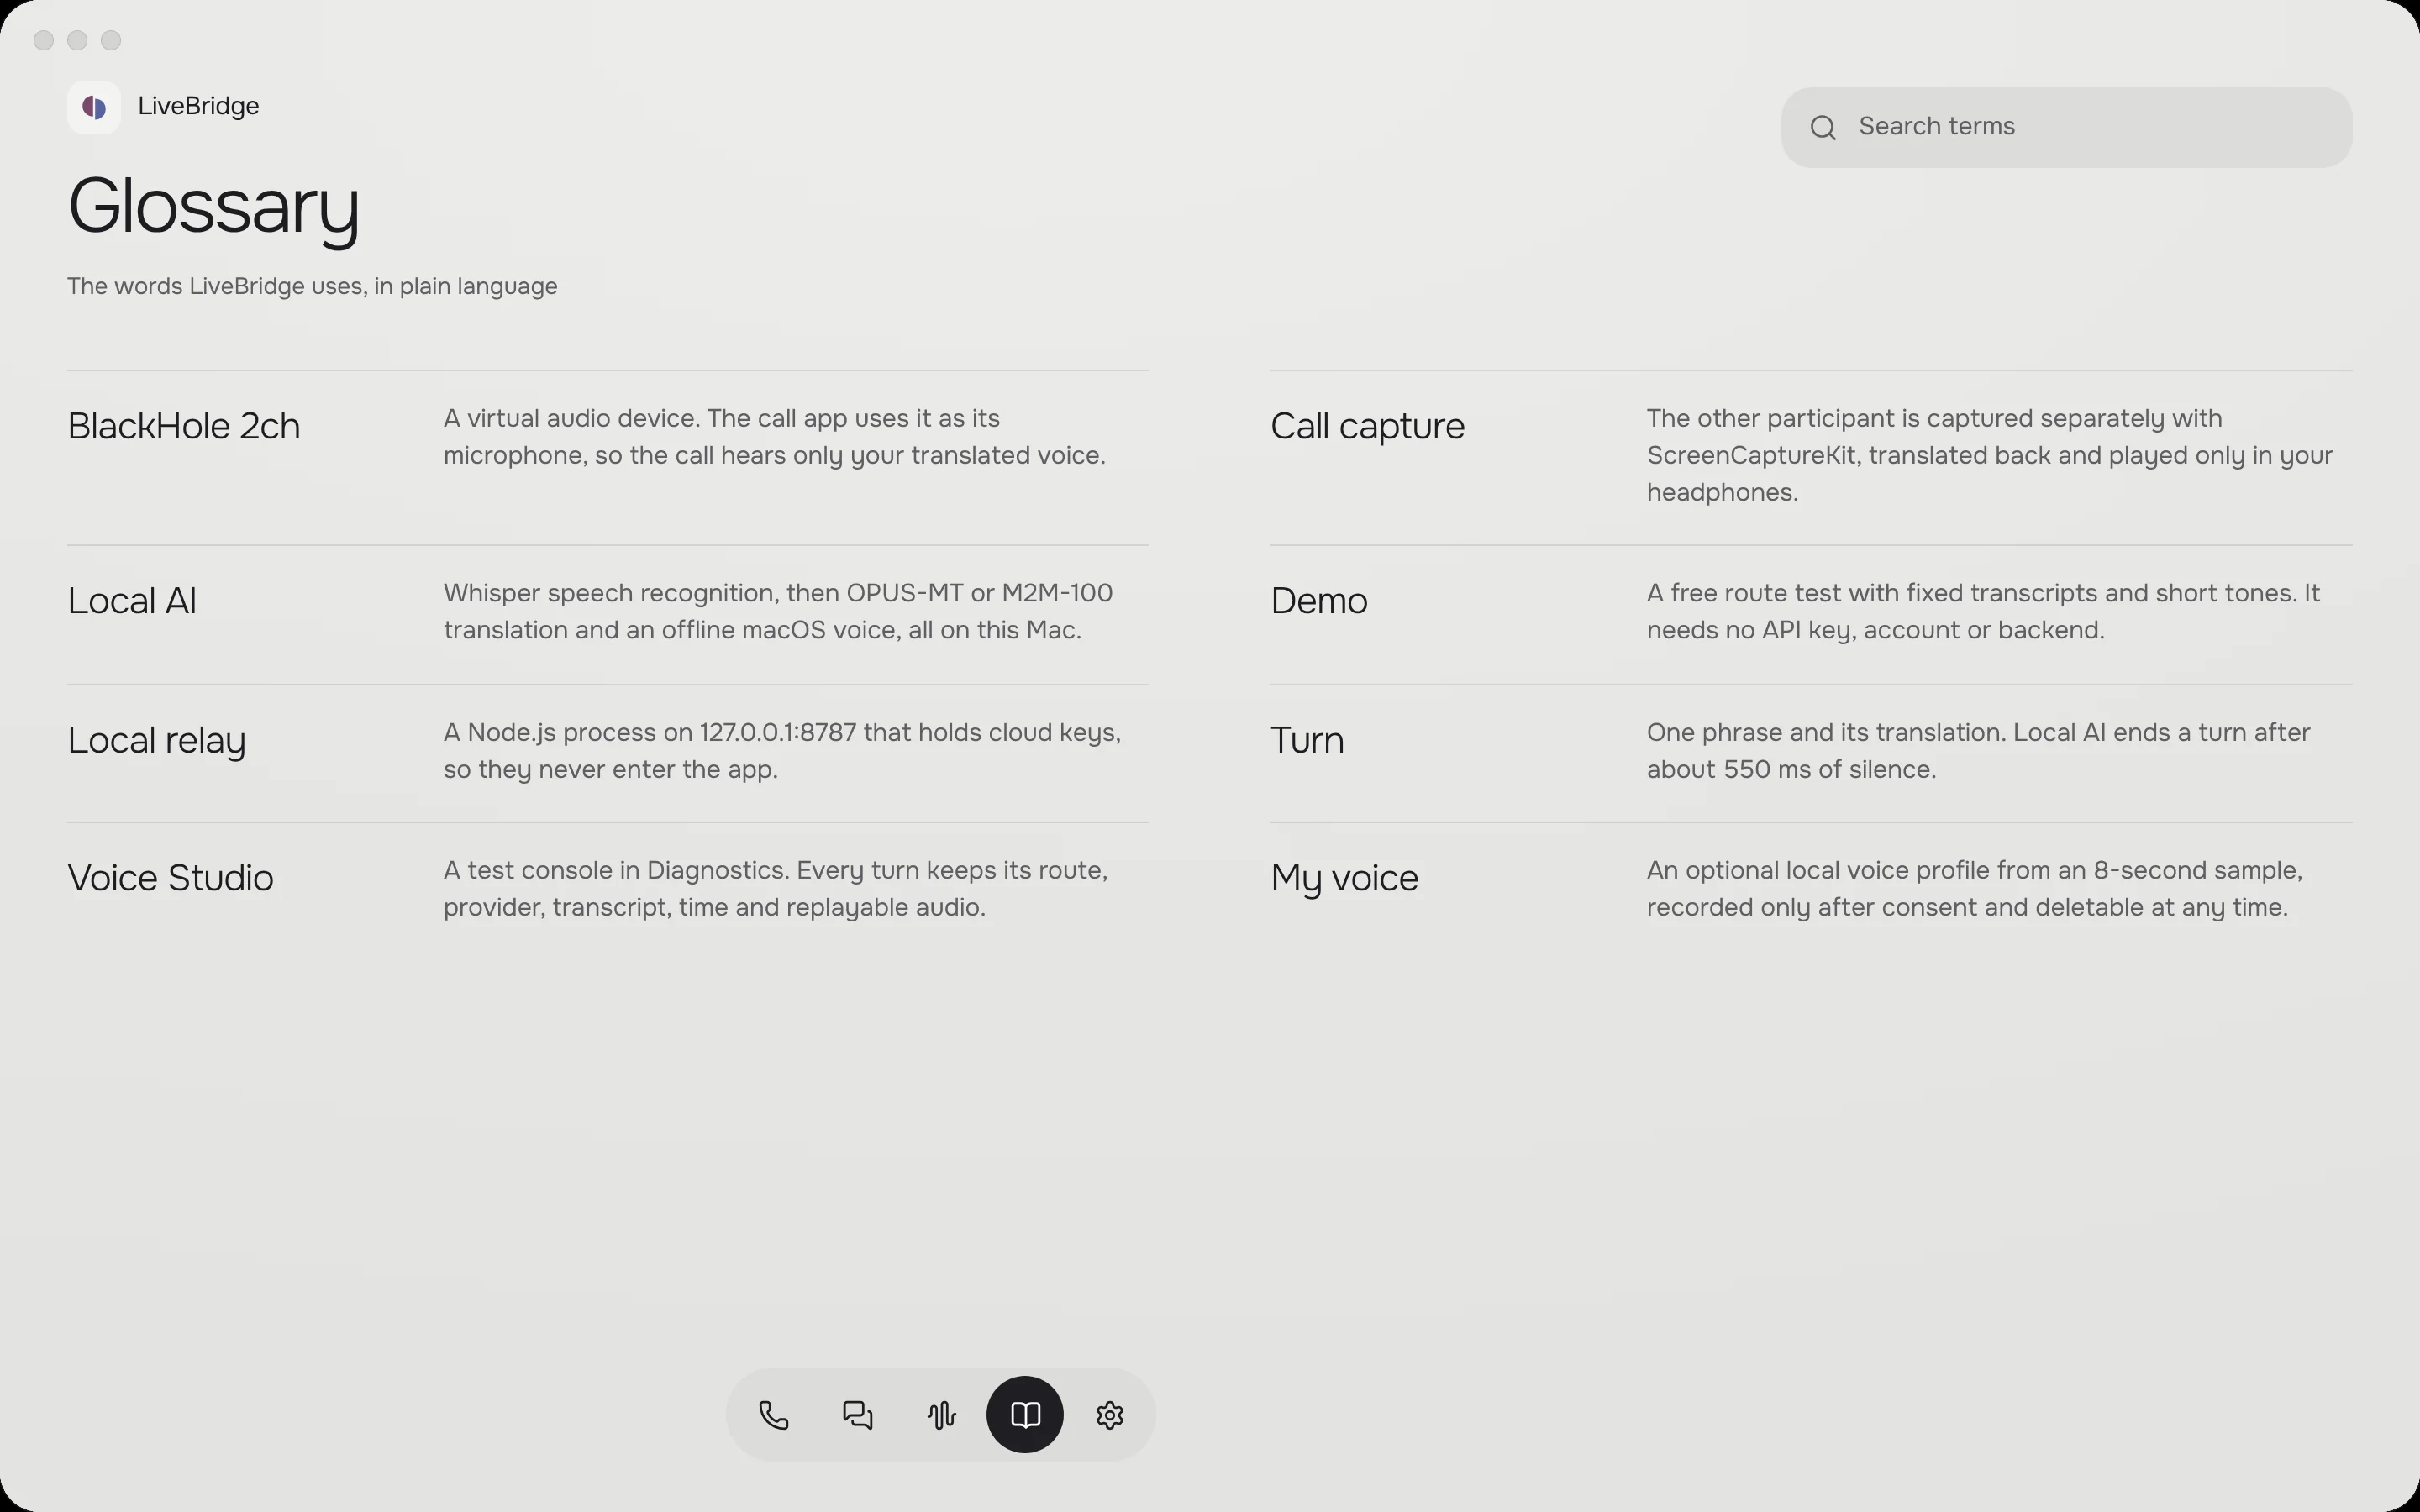The width and height of the screenshot is (2420, 1512).
Task: Open the conversation chat bubbles tab
Action: (857, 1415)
